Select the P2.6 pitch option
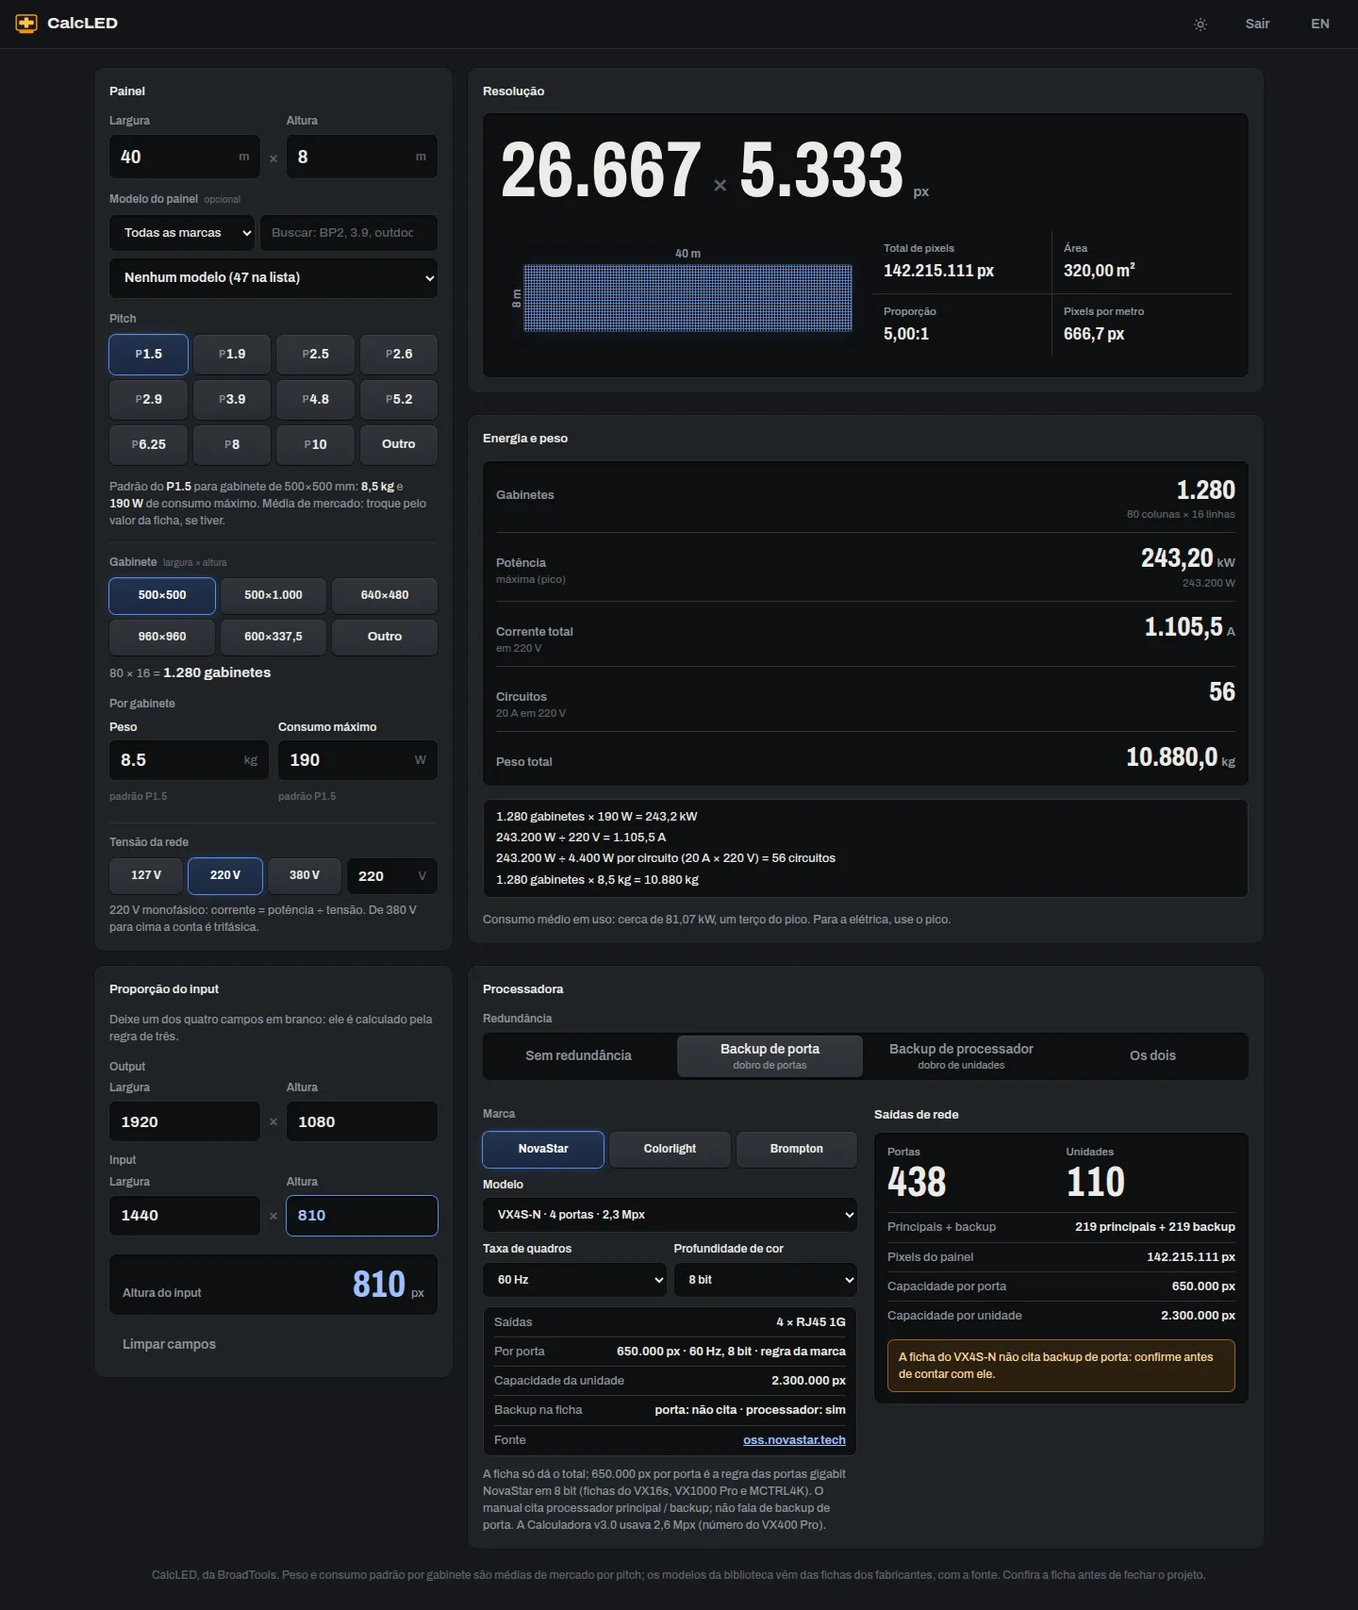This screenshot has width=1358, height=1610. 399,355
